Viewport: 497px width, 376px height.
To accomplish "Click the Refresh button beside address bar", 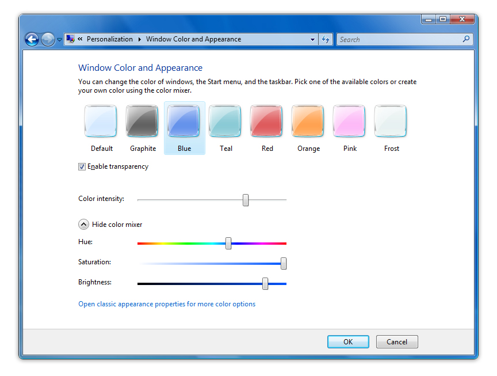I will point(326,40).
